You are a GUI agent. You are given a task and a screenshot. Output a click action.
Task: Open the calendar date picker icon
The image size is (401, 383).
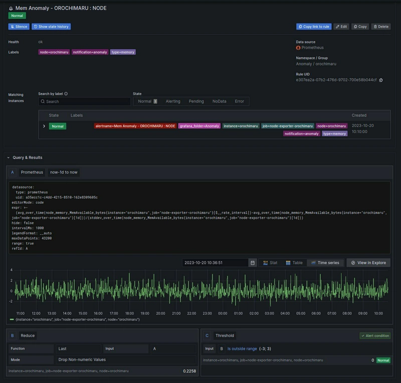[253, 263]
